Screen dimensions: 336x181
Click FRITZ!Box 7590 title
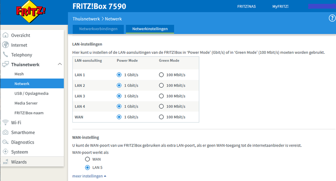pos(99,6)
